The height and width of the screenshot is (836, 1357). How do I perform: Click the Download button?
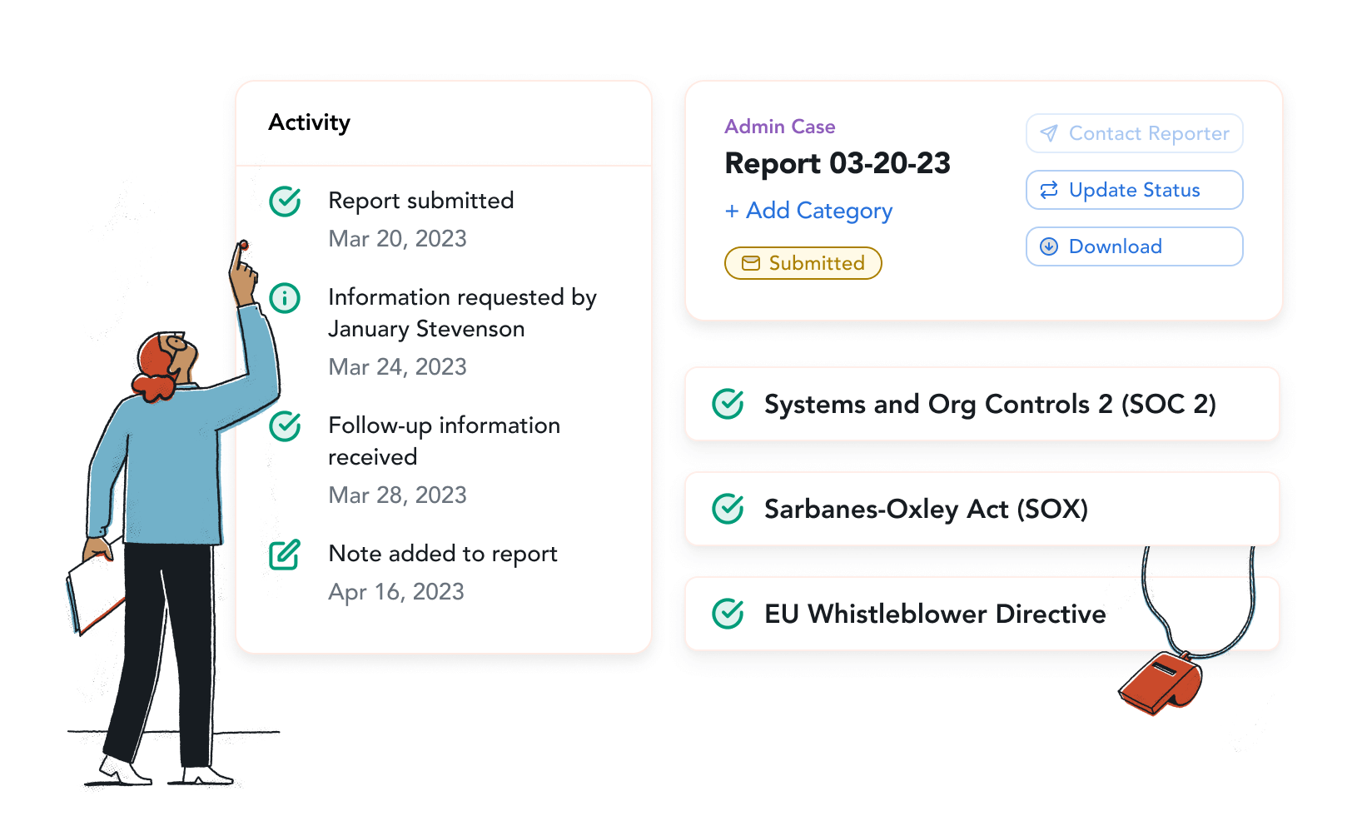(x=1134, y=246)
